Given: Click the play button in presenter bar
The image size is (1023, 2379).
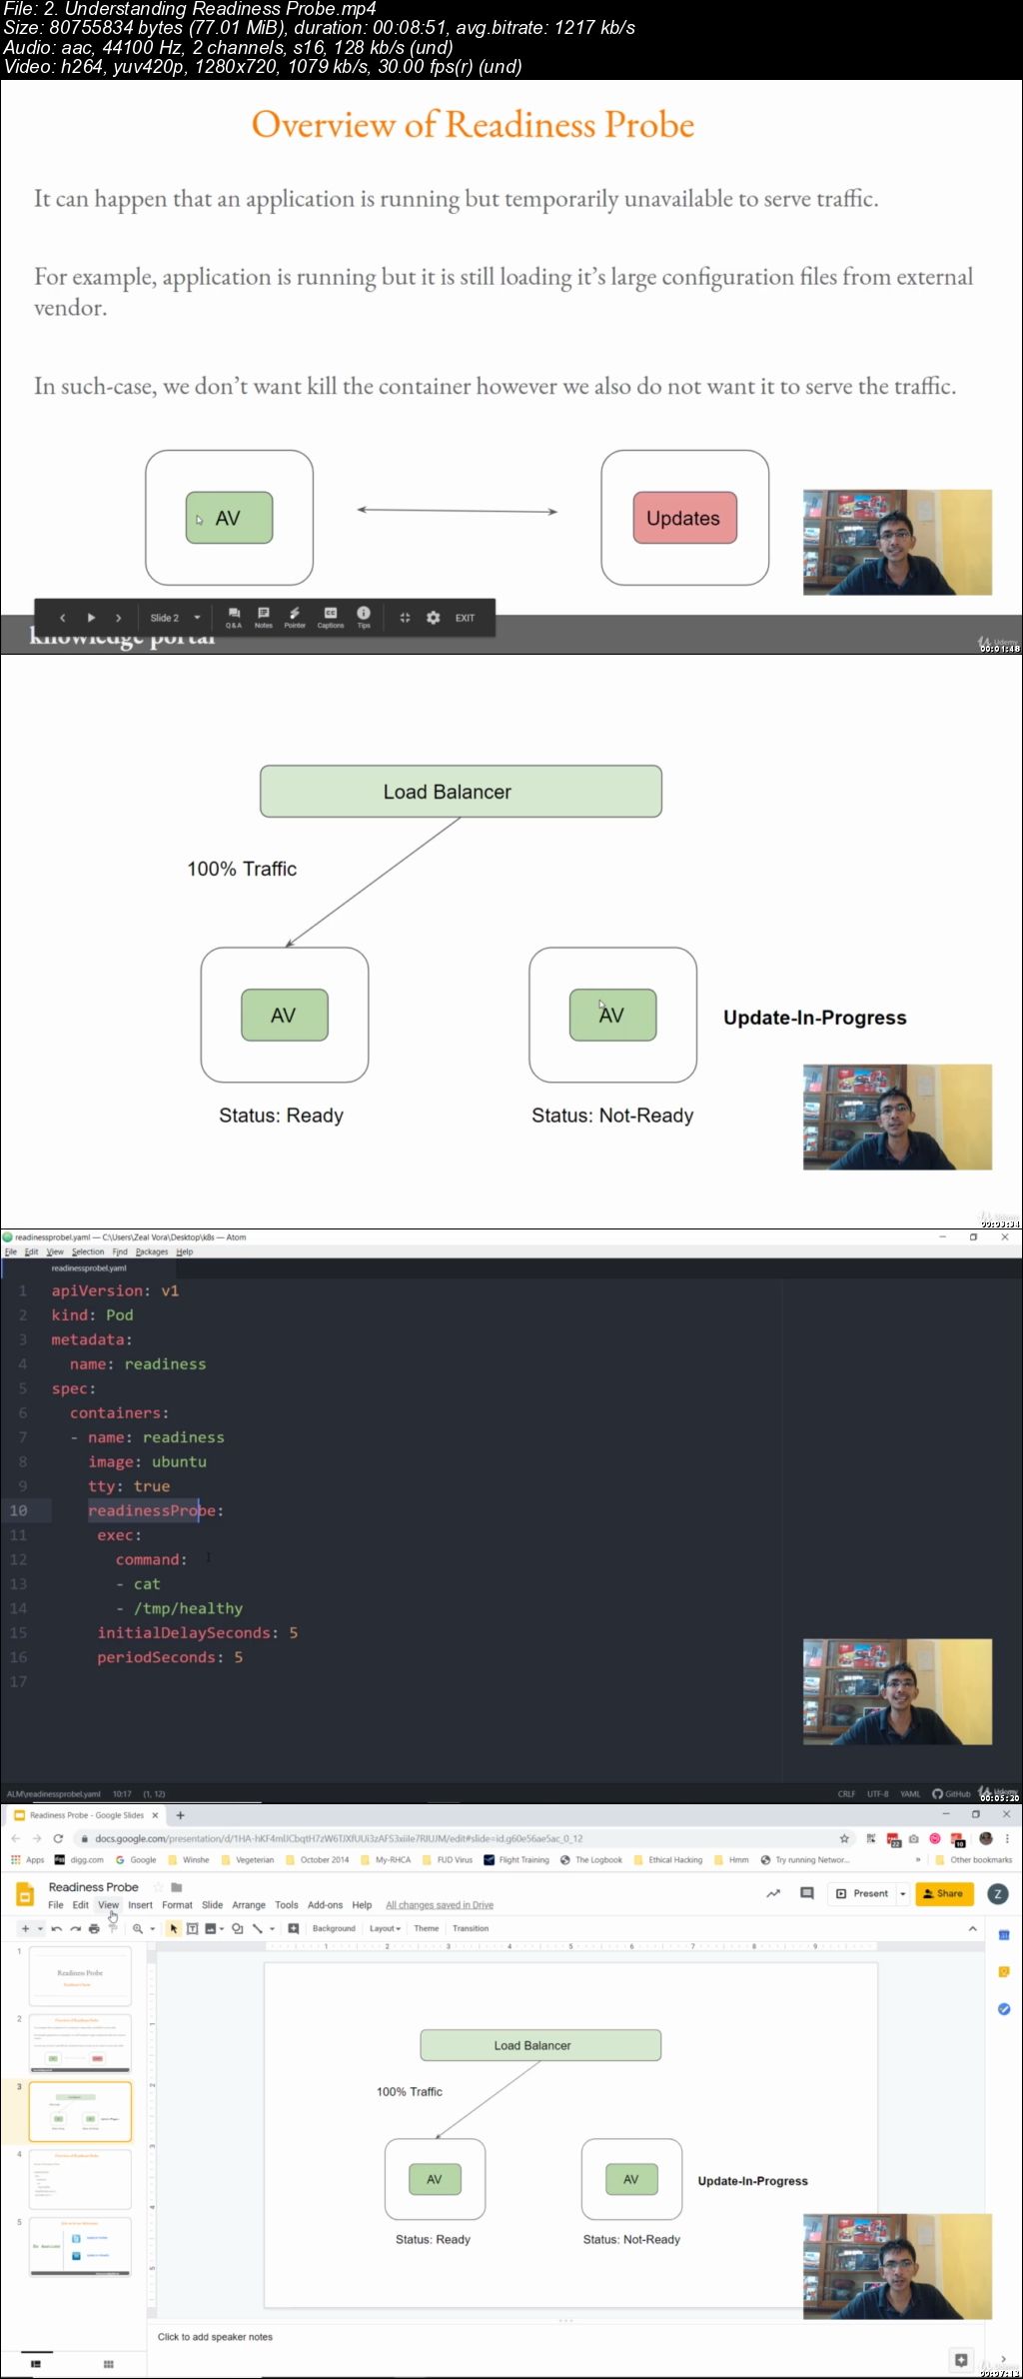Looking at the screenshot, I should tap(91, 618).
